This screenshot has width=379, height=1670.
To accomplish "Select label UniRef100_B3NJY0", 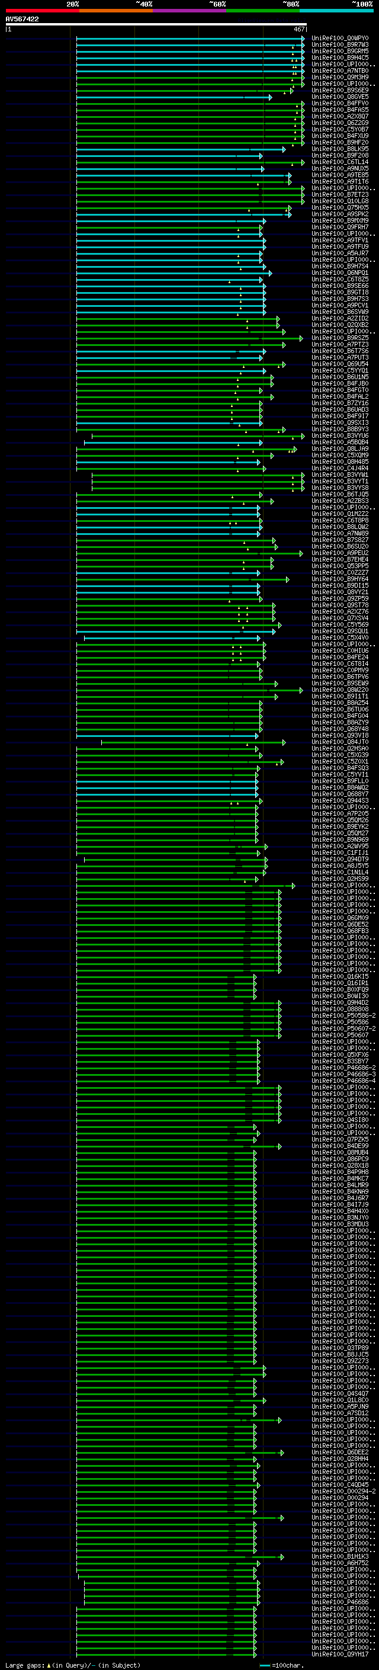I will point(340,1217).
